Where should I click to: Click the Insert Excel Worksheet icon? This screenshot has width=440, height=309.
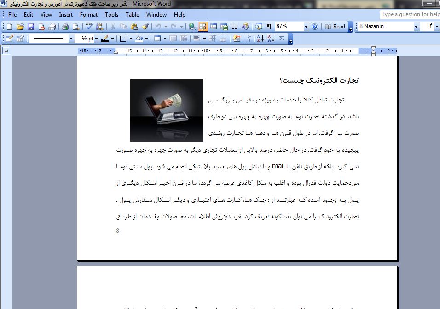224,27
